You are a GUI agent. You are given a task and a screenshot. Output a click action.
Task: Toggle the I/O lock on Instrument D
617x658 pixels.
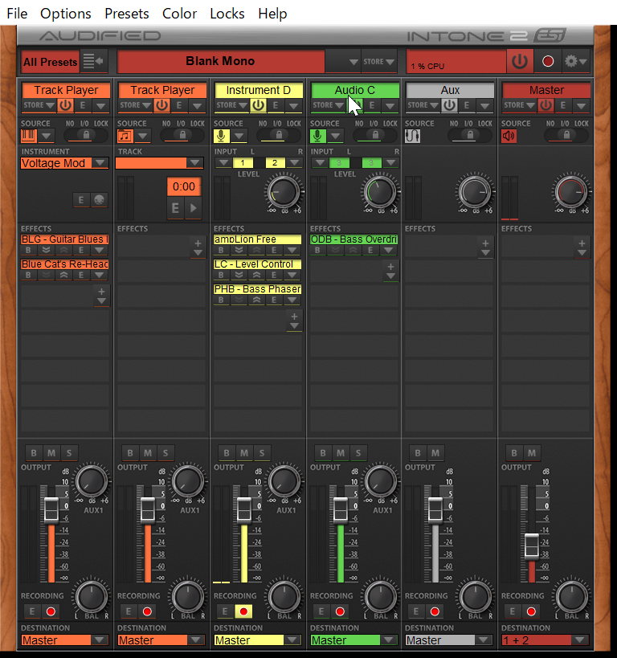point(279,135)
